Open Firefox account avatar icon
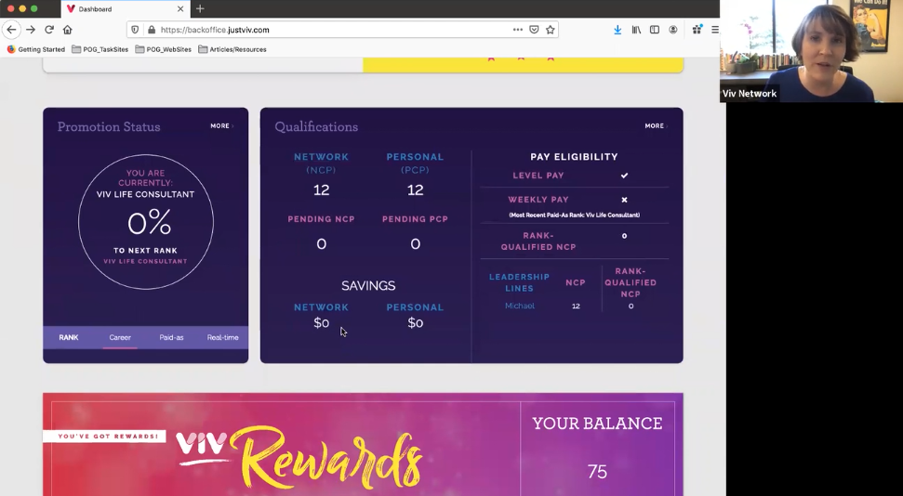 point(673,30)
